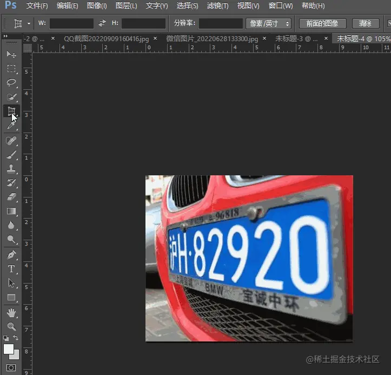Image resolution: width=391 pixels, height=375 pixels.
Task: Select the Eraser tool
Action: tap(11, 197)
